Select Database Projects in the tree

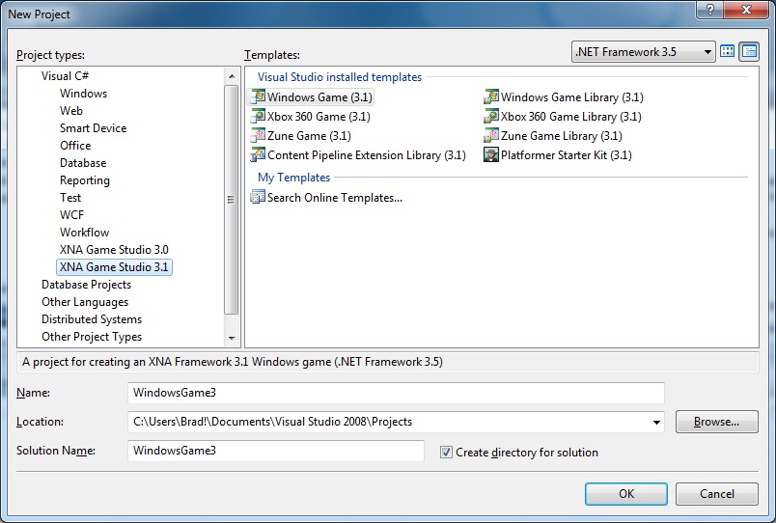pos(86,285)
